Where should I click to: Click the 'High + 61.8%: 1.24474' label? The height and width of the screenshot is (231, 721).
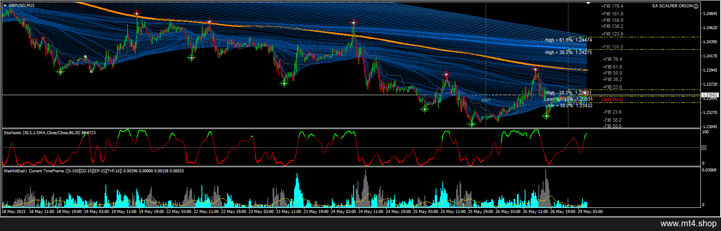568,40
